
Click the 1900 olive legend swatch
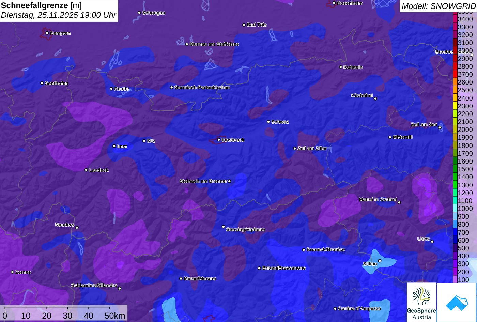pyautogui.click(x=455, y=137)
